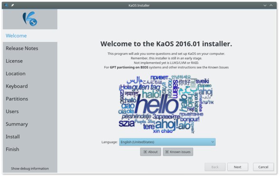Image resolution: width=280 pixels, height=177 pixels.
Task: Click the hello word cloud image
Action: (x=166, y=105)
